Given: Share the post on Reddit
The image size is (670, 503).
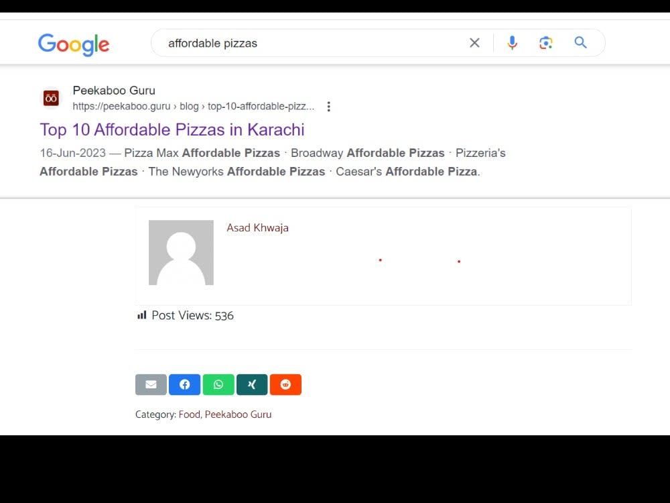Looking at the screenshot, I should pyautogui.click(x=285, y=384).
